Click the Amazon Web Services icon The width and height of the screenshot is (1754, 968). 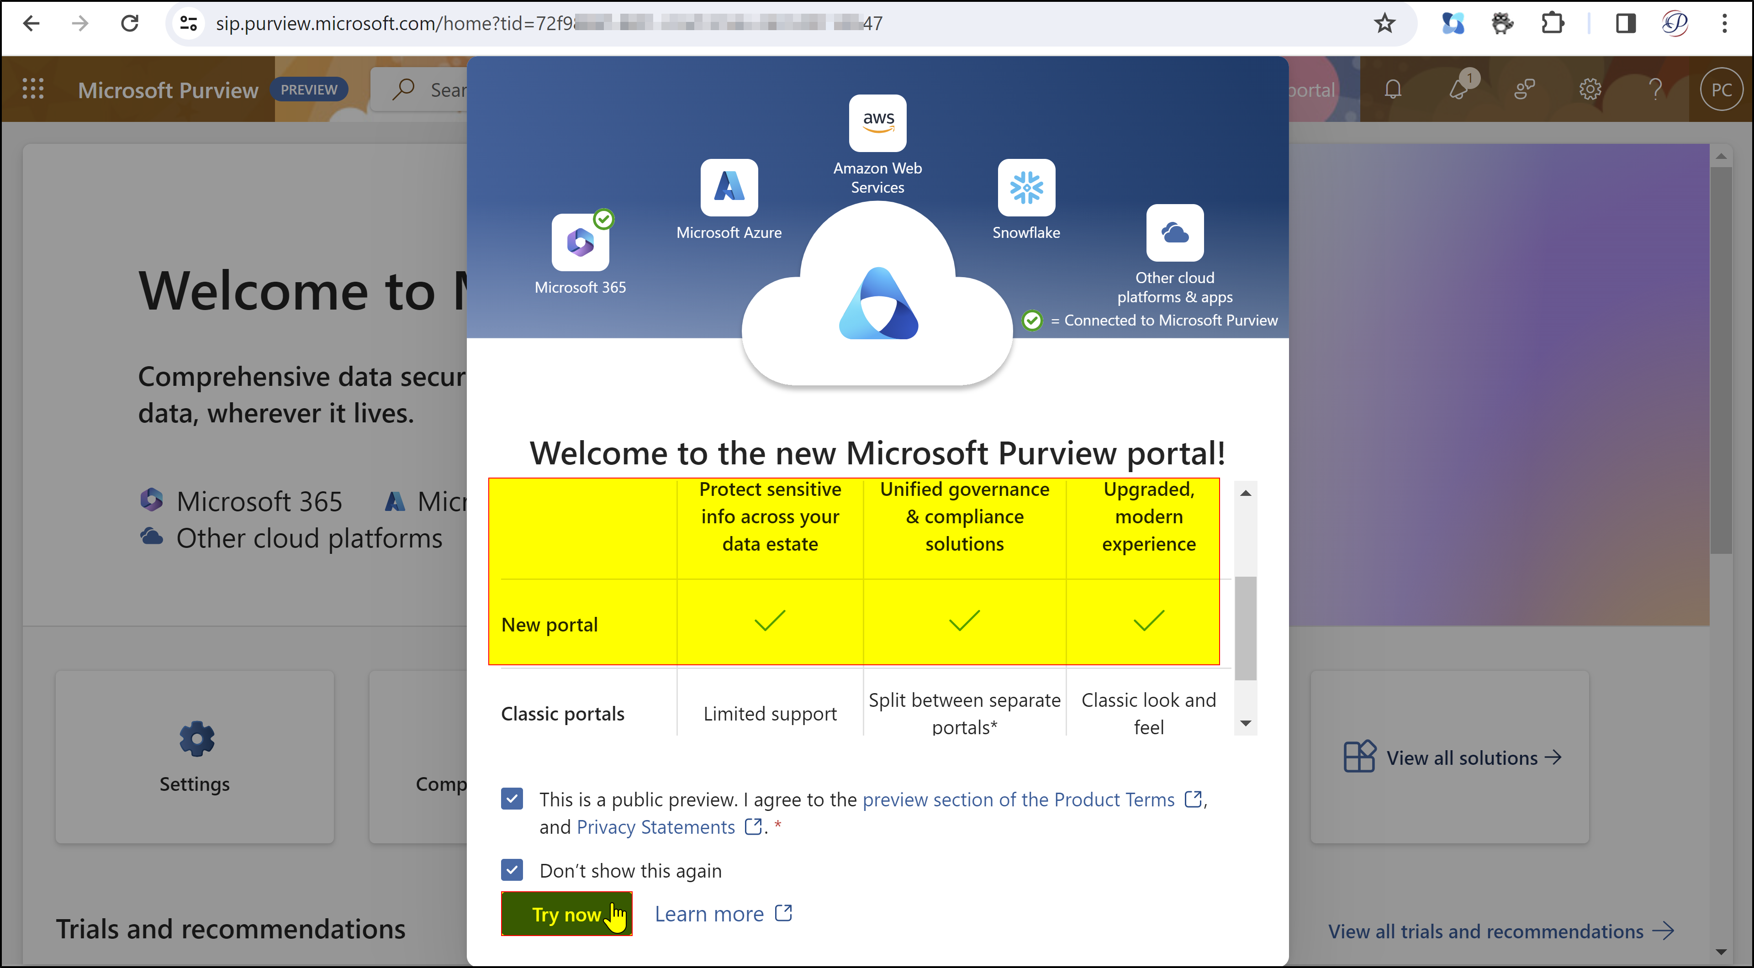coord(877,123)
